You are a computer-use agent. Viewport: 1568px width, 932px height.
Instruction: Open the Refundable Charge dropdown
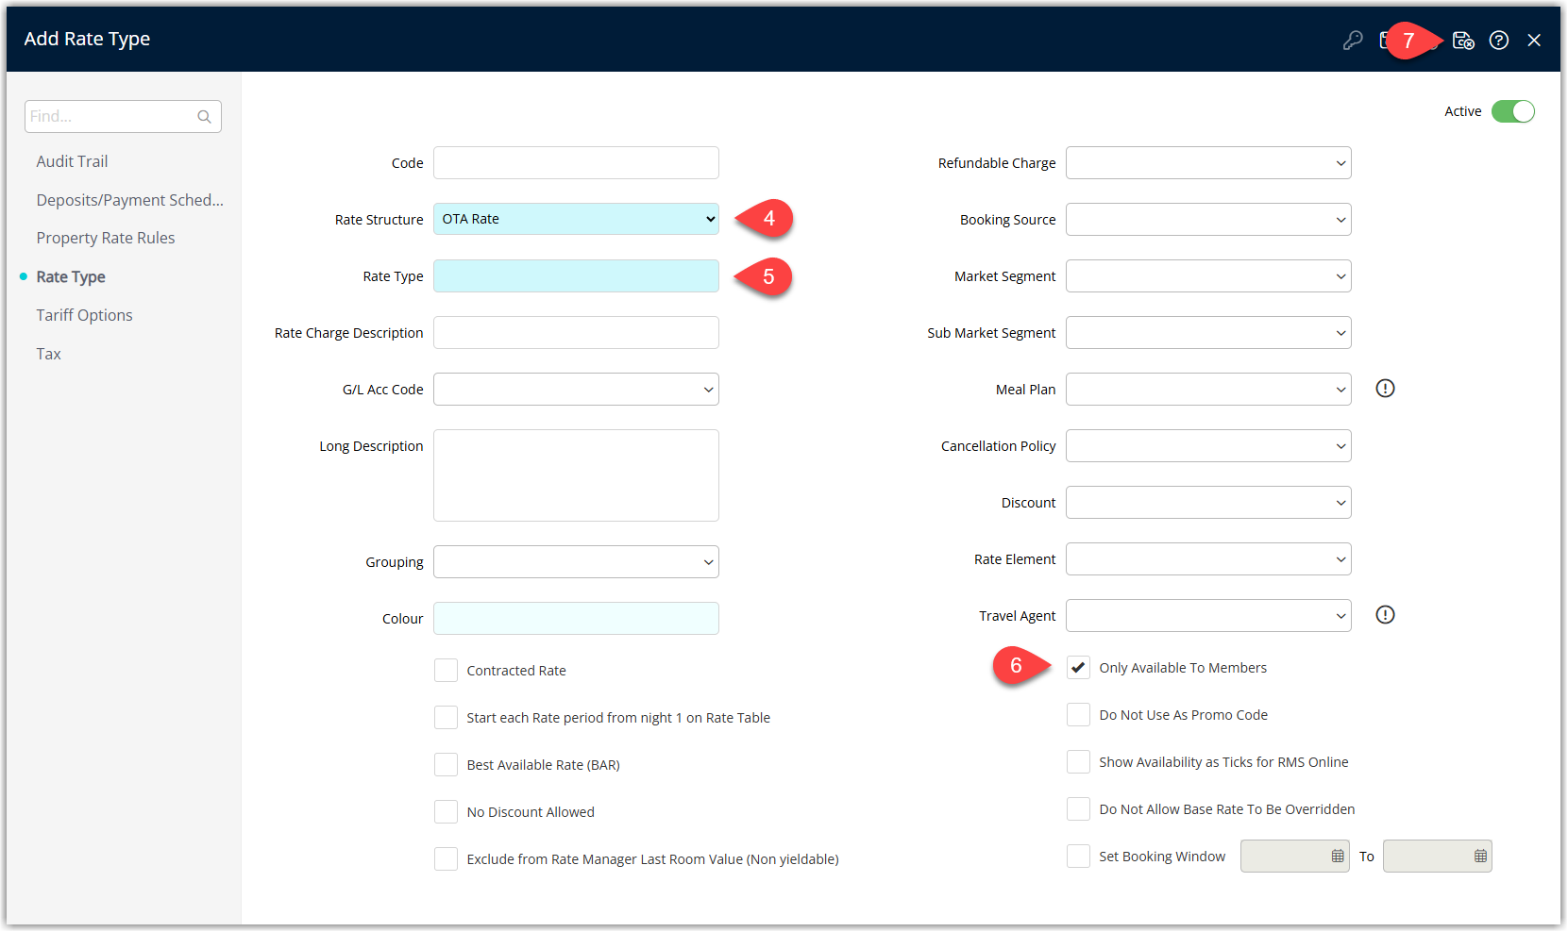click(x=1208, y=163)
